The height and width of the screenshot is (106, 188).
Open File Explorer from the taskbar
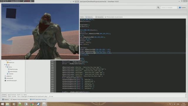tap(8, 104)
